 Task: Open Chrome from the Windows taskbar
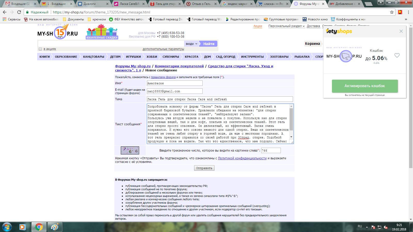(x=39, y=227)
